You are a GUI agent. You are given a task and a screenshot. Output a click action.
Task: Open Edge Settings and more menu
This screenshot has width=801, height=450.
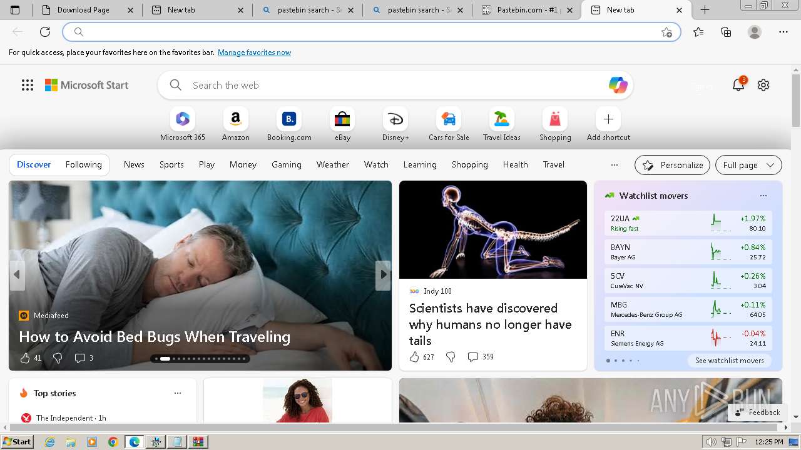coord(783,32)
